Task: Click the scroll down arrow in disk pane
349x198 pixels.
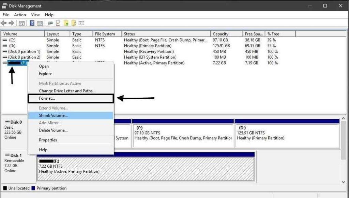Action: point(344,183)
